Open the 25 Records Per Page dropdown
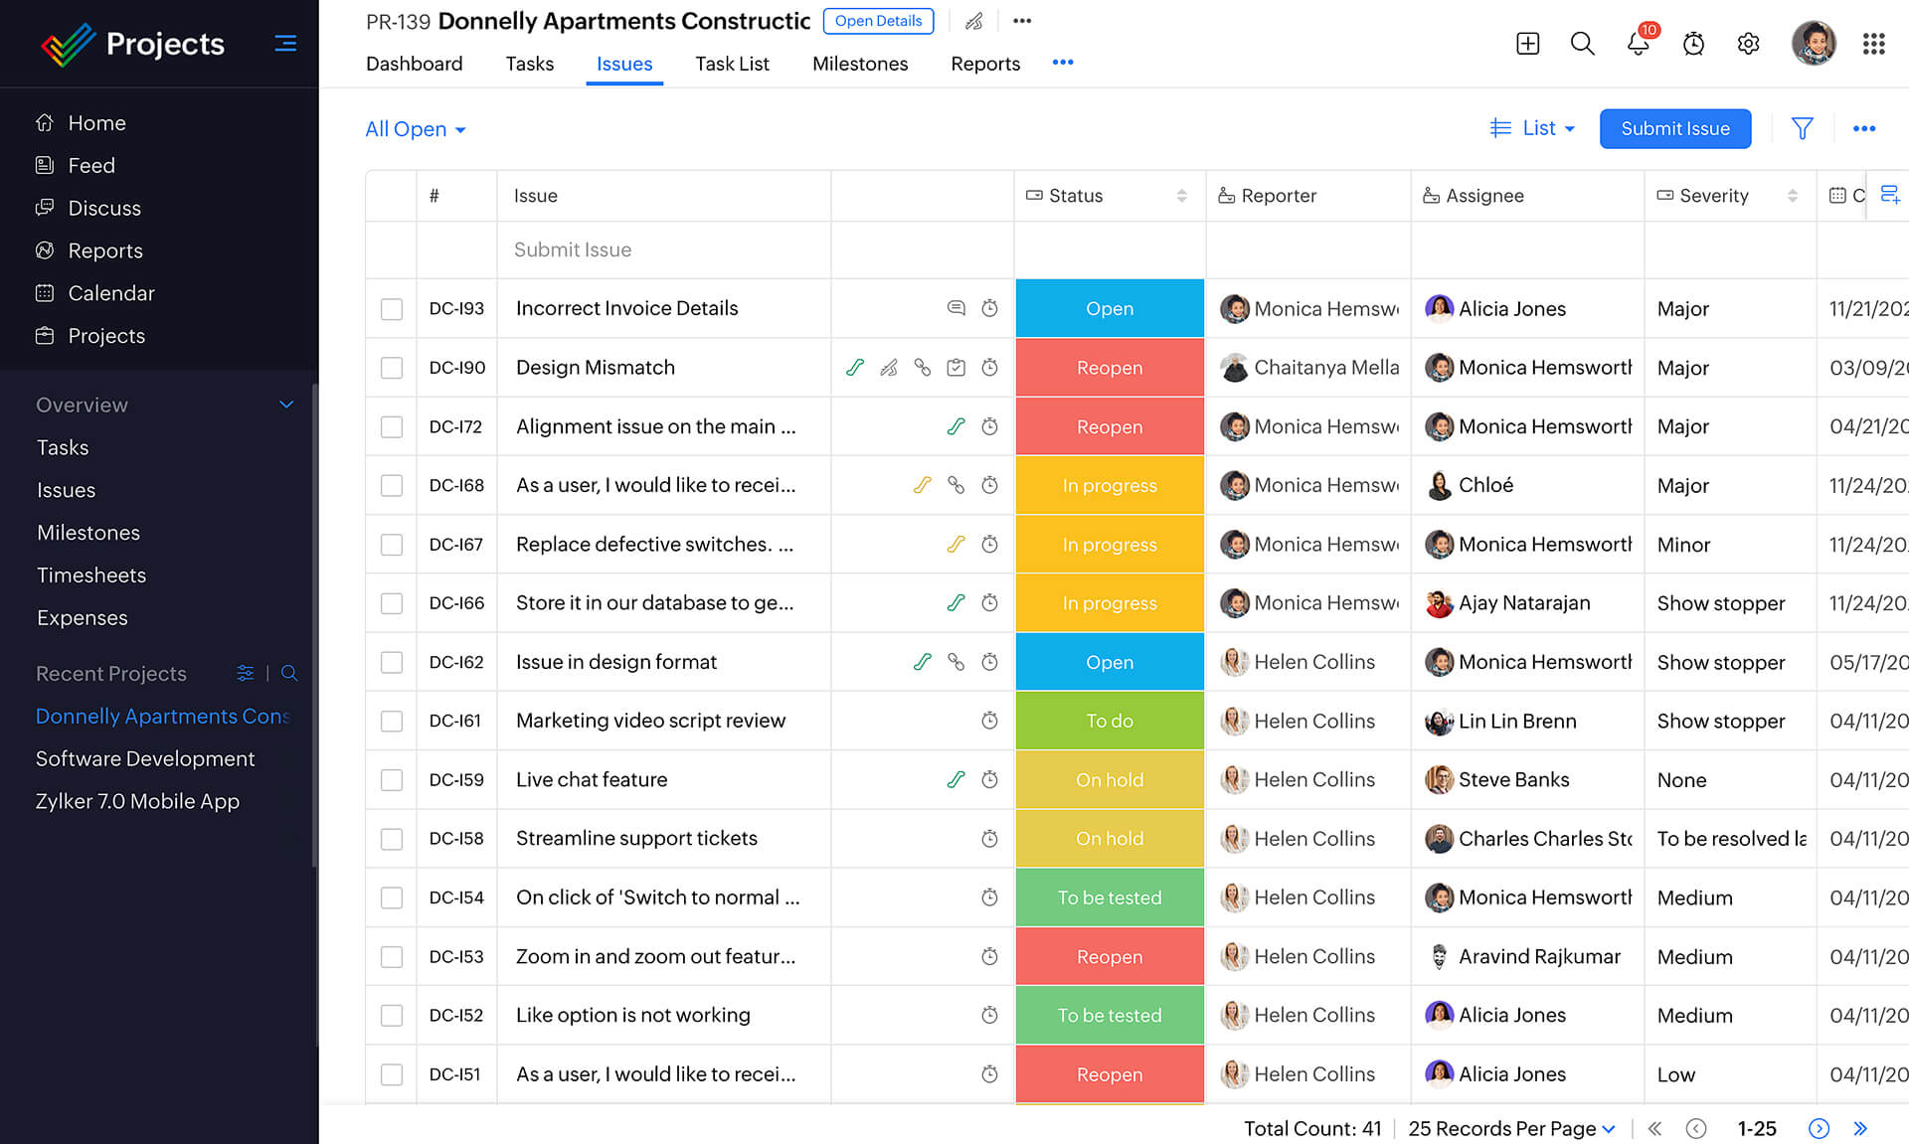The image size is (1909, 1144). 1510,1128
